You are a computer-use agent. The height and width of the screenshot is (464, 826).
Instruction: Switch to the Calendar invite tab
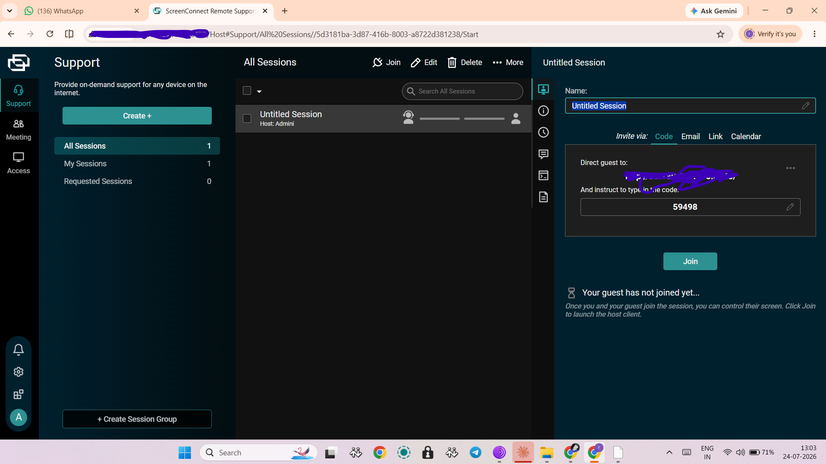click(x=746, y=137)
